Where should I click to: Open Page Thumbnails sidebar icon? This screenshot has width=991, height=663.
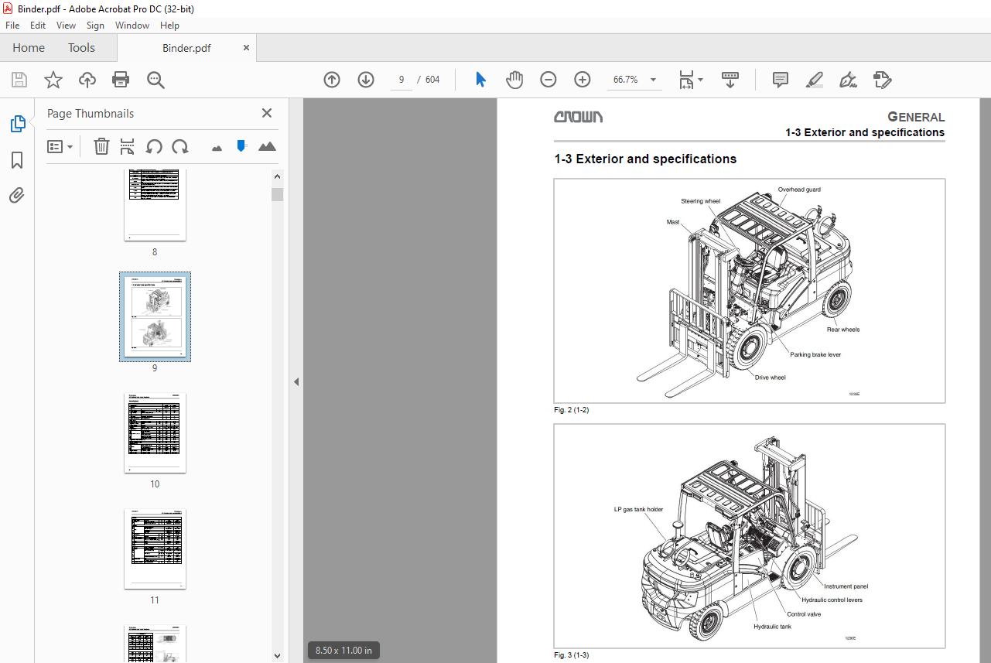[x=17, y=124]
